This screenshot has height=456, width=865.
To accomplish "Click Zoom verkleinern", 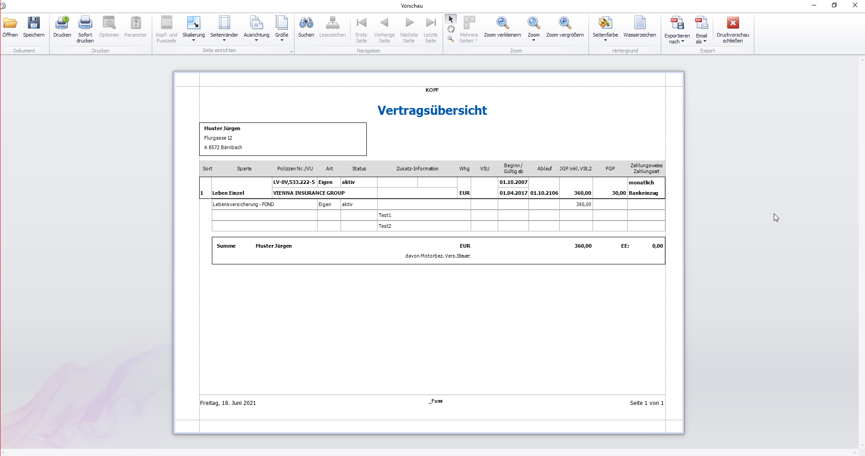I will (502, 27).
